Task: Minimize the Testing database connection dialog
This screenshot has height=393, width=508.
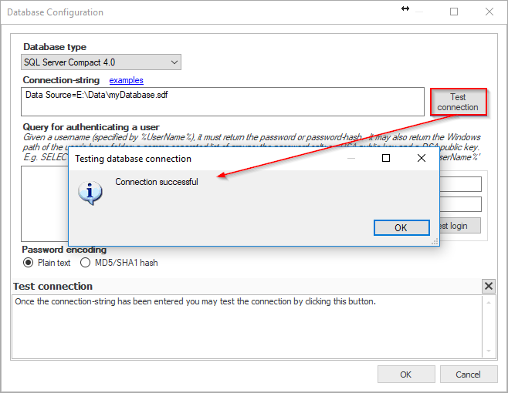Action: coord(351,158)
